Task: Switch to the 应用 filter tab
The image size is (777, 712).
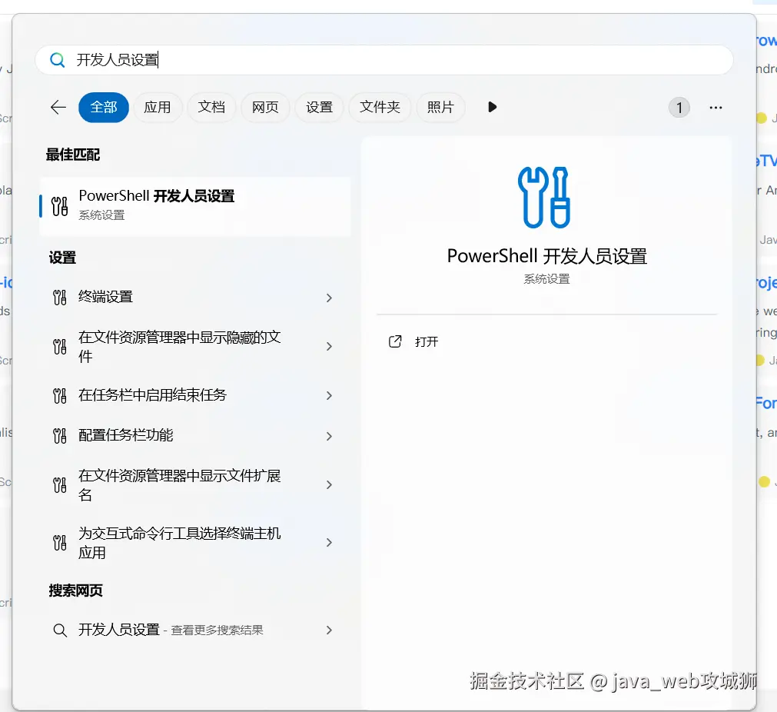Action: (158, 107)
